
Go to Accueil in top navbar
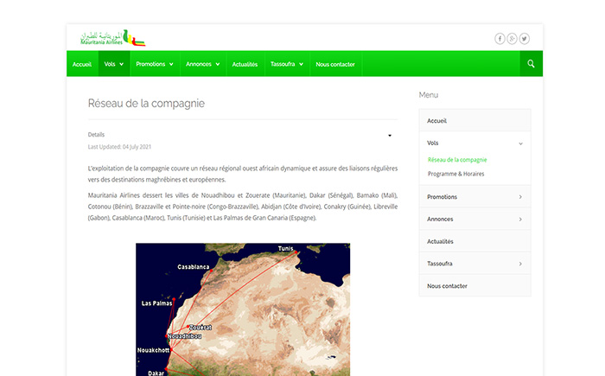[x=82, y=64]
